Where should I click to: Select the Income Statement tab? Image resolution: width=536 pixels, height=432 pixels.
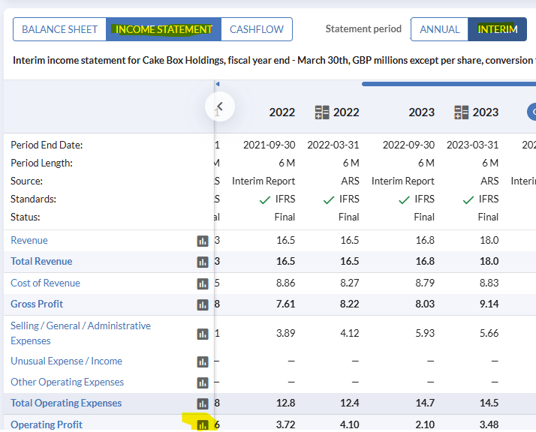point(164,29)
